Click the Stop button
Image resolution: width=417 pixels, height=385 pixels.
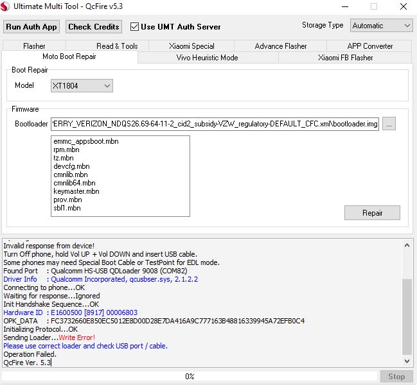tap(396, 377)
